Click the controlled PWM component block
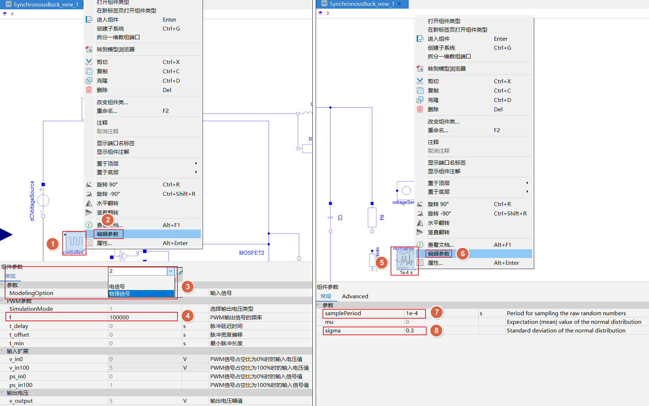This screenshot has width=649, height=406. (x=74, y=241)
